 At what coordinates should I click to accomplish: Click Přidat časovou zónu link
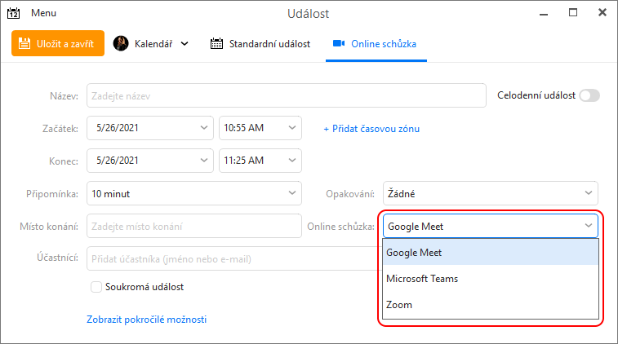[x=371, y=129]
